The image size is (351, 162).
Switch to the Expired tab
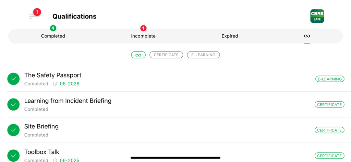(230, 36)
